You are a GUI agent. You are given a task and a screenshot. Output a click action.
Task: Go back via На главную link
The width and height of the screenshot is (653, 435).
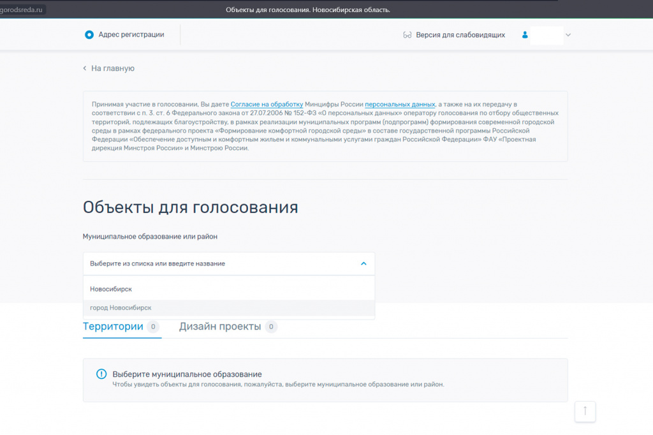[112, 68]
